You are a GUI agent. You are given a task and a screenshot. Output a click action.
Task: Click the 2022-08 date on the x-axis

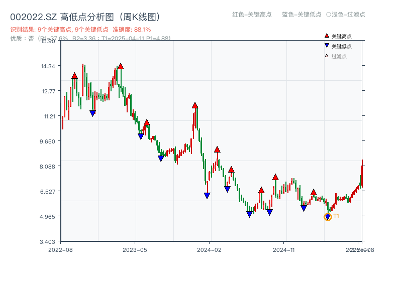pyautogui.click(x=60, y=249)
